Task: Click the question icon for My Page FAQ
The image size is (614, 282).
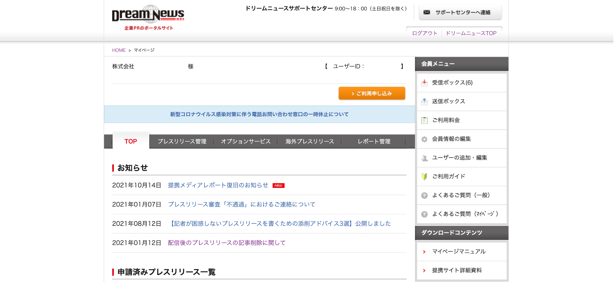Action: pos(424,214)
